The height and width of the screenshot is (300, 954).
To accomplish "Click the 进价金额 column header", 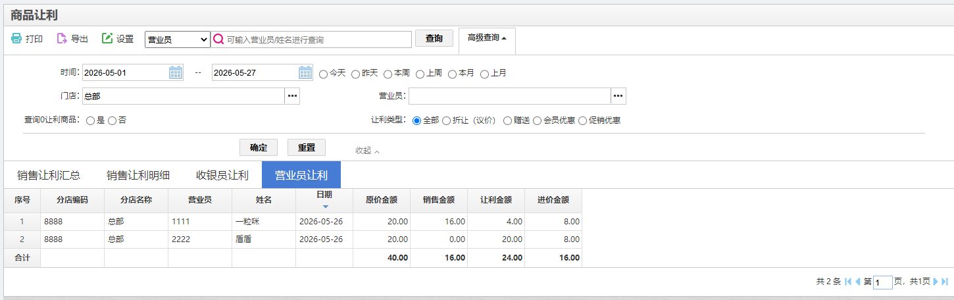I will pos(553,200).
